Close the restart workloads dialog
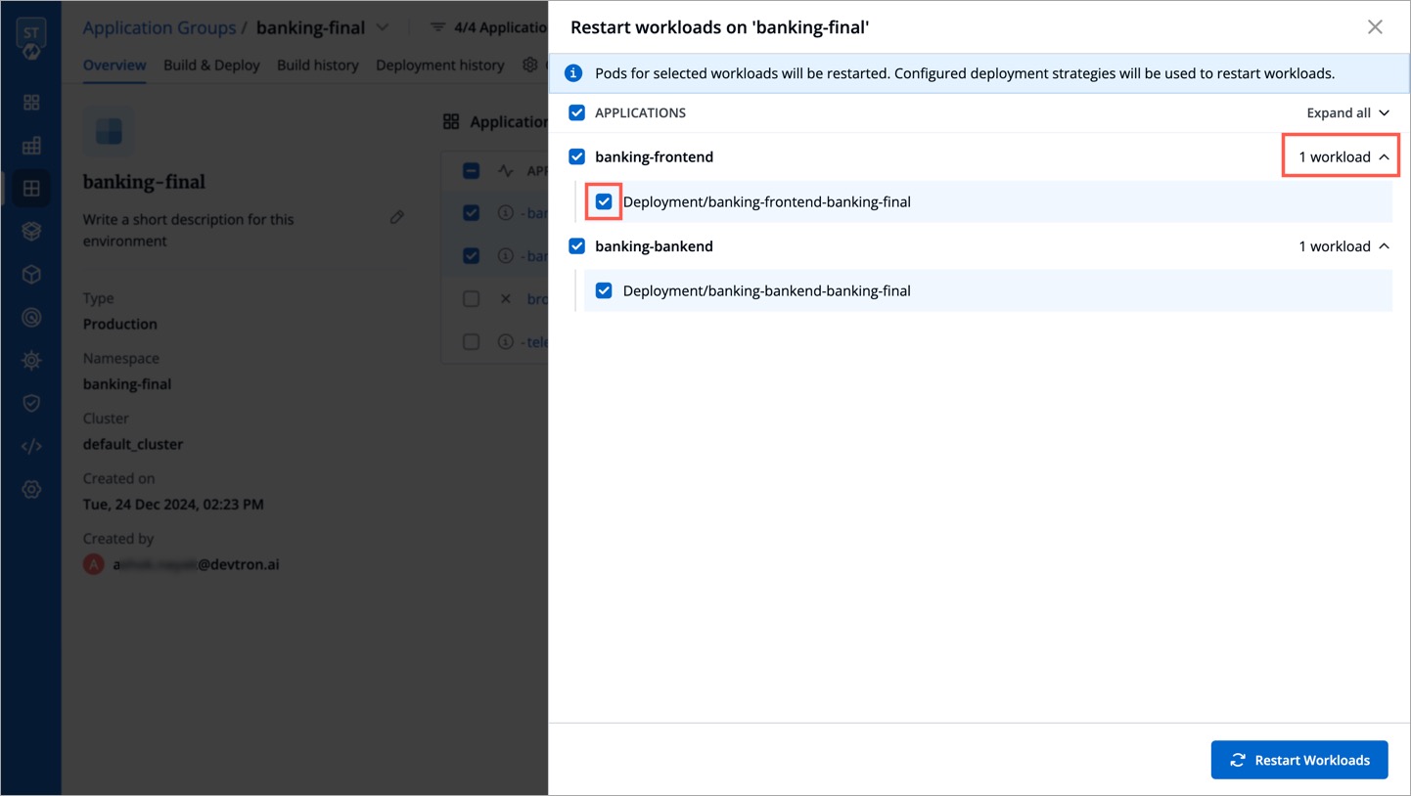This screenshot has height=796, width=1411. (1375, 27)
